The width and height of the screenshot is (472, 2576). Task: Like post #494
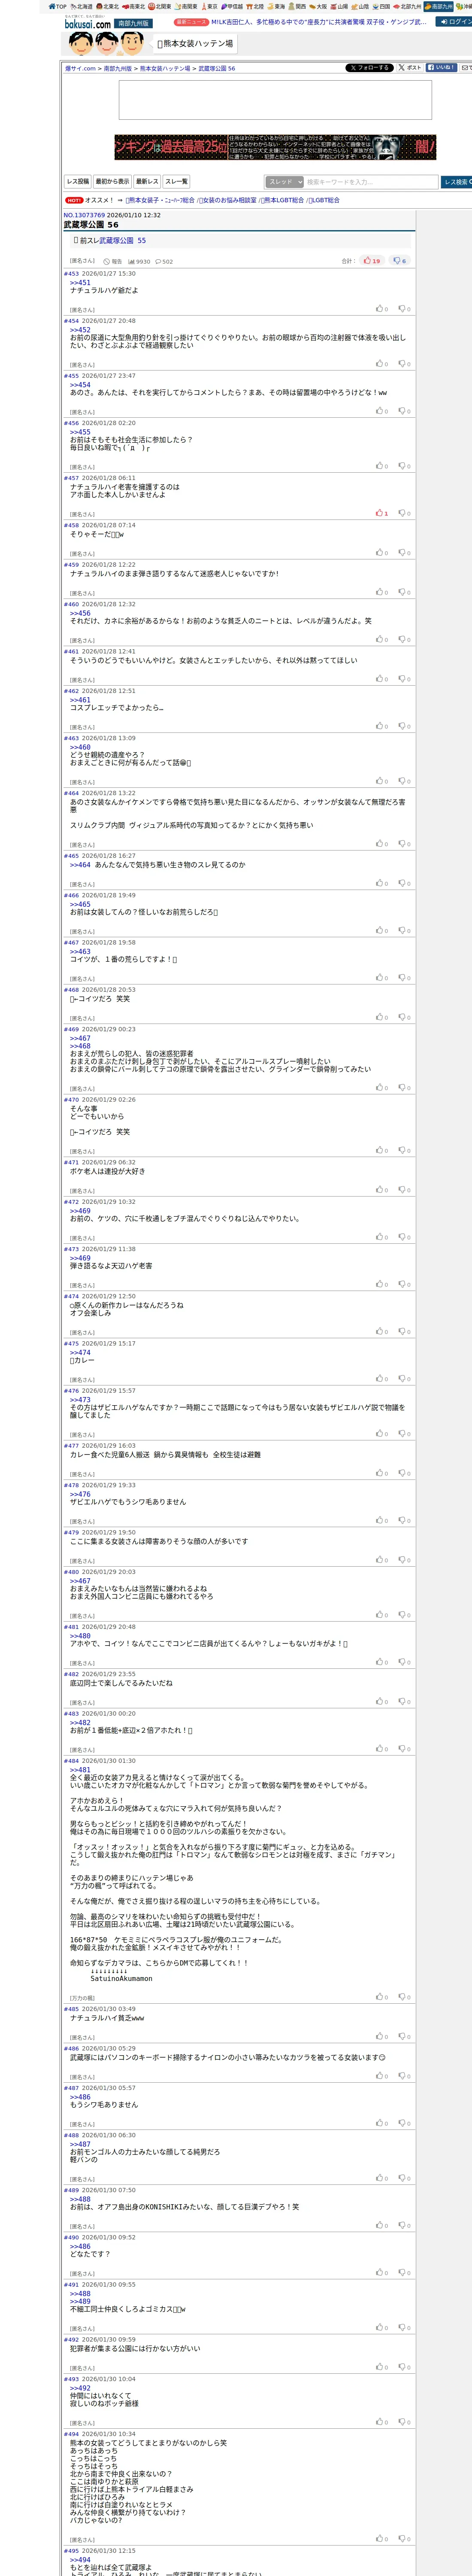(x=381, y=2539)
